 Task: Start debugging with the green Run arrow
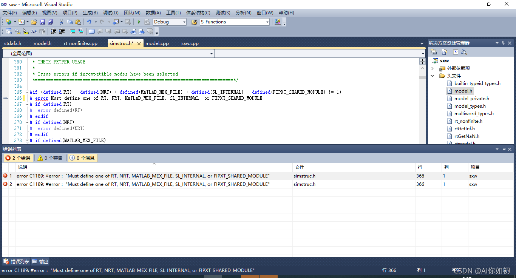point(139,22)
